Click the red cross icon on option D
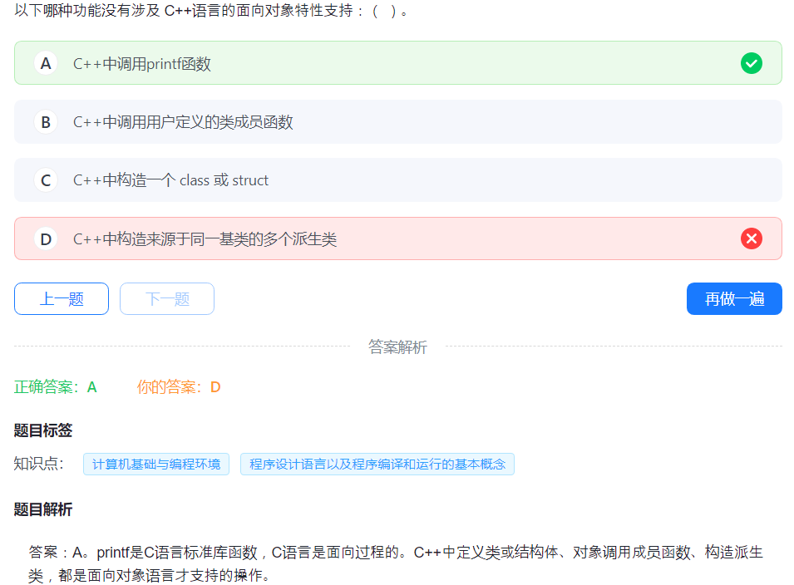This screenshot has width=794, height=585. [751, 238]
